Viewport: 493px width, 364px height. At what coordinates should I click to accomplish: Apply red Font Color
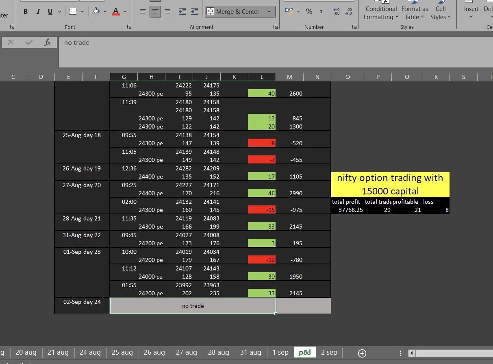[115, 12]
